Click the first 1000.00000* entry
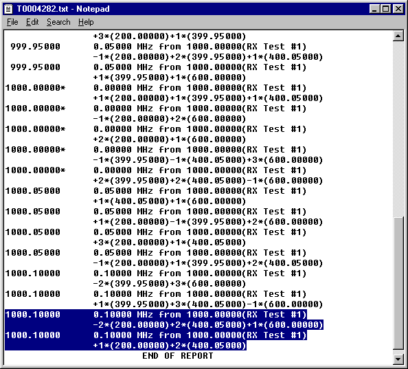 (x=35, y=88)
